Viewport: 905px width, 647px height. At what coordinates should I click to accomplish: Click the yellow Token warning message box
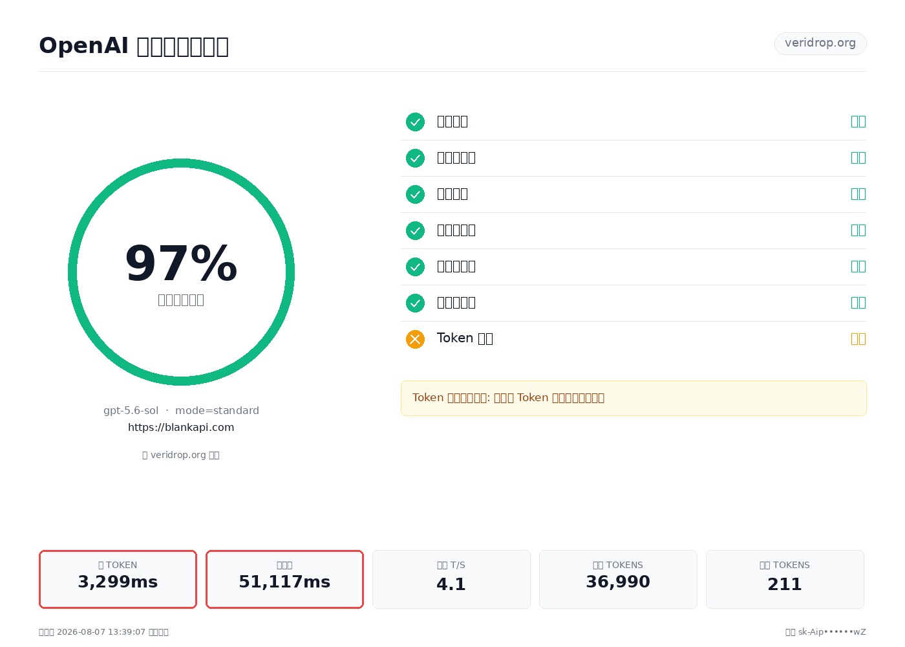click(x=633, y=398)
